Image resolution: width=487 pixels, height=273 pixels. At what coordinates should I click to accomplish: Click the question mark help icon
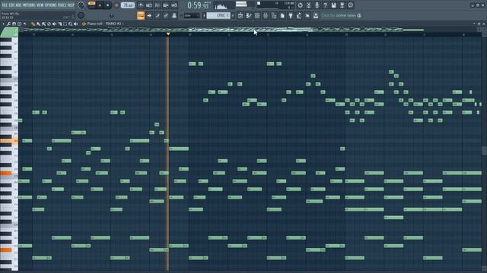(x=325, y=5)
